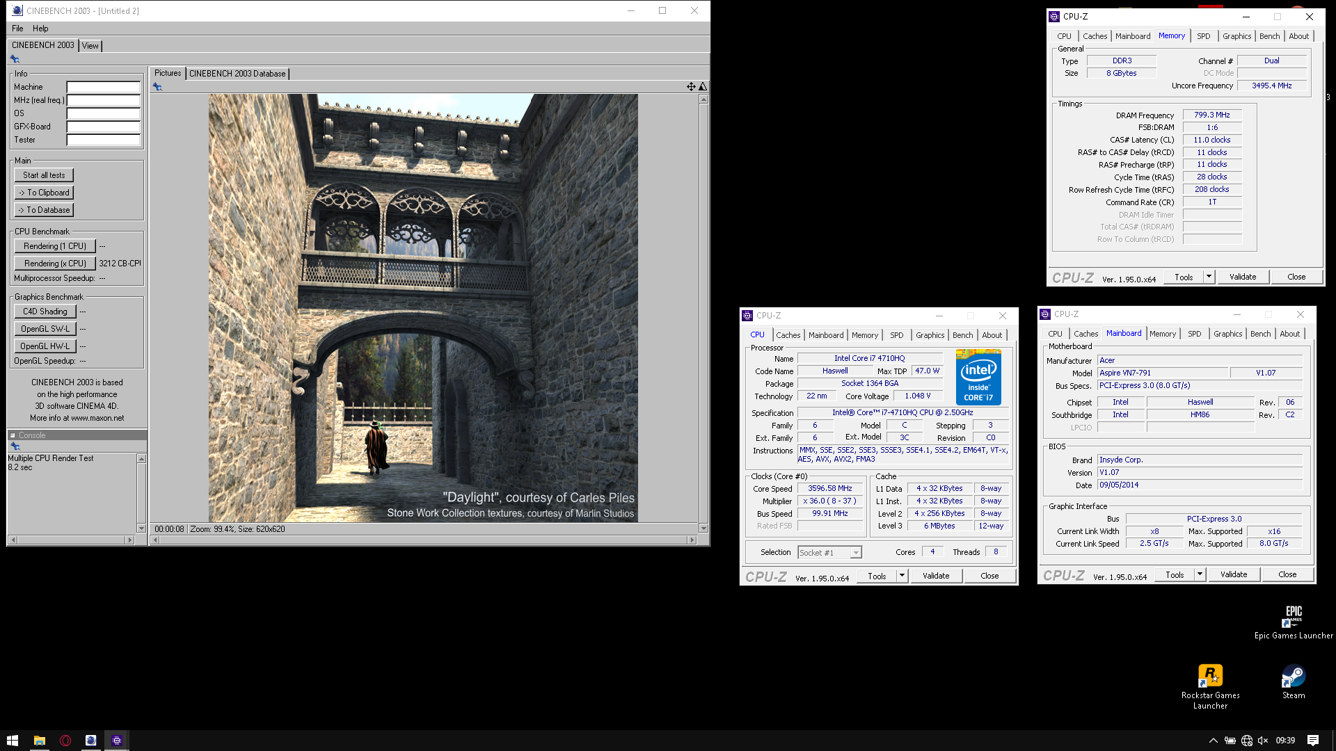Click the battery icon in the system tray
1336x751 pixels.
coord(1230,741)
